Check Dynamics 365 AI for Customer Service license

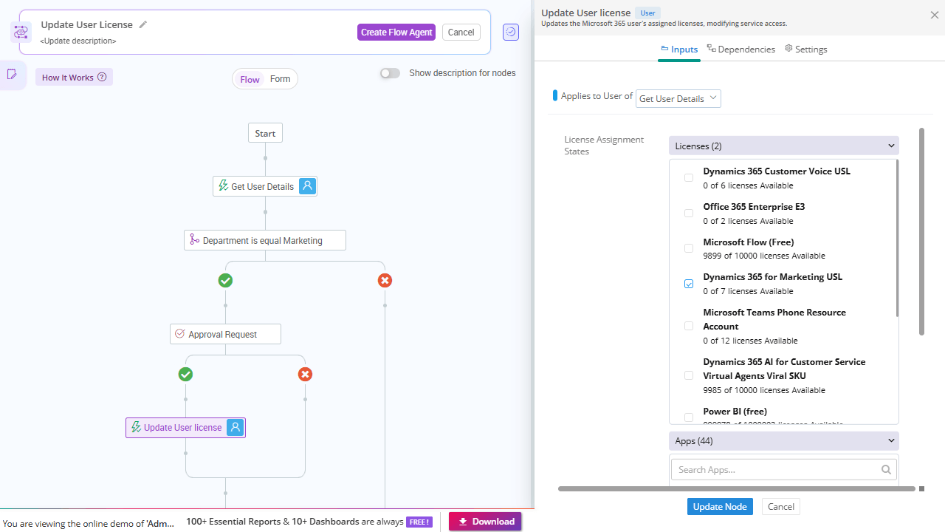pos(689,375)
